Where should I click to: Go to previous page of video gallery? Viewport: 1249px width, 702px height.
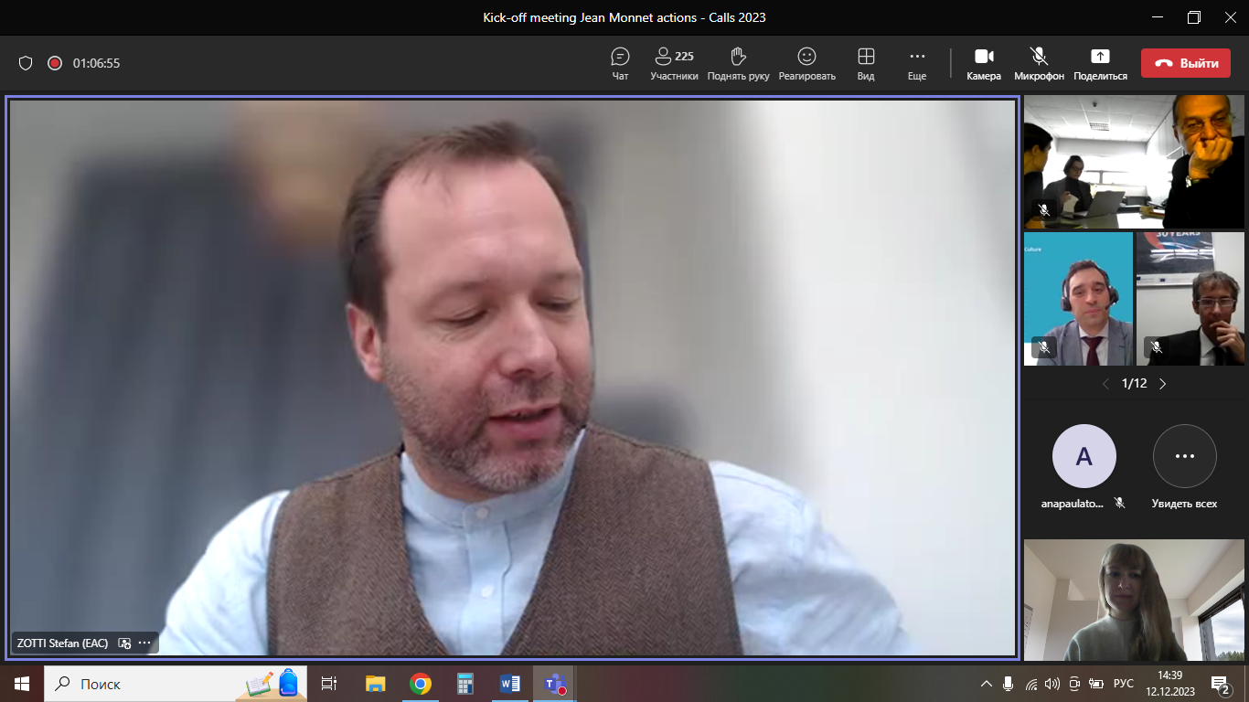point(1105,384)
